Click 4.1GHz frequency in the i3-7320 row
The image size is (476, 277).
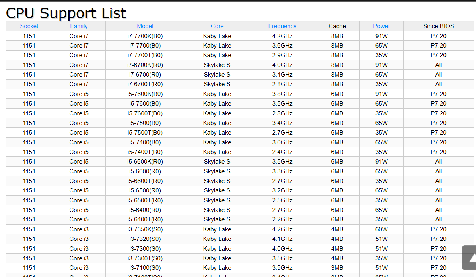(x=282, y=239)
